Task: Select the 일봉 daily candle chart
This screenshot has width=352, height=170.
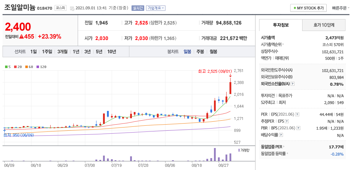Action: pyautogui.click(x=187, y=52)
